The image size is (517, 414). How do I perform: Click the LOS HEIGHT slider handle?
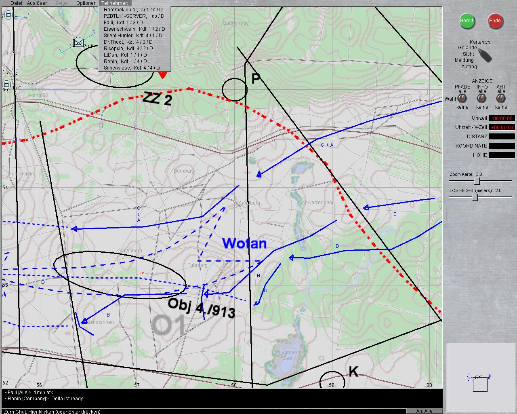(x=475, y=197)
